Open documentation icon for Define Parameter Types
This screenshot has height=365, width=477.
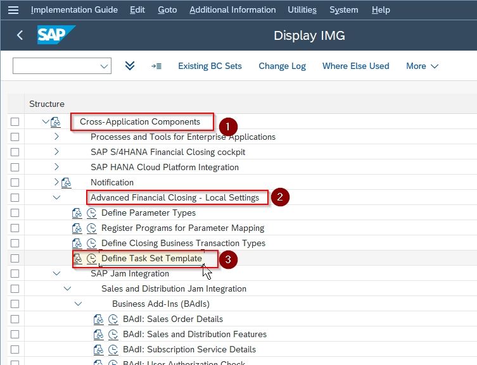pyautogui.click(x=77, y=213)
